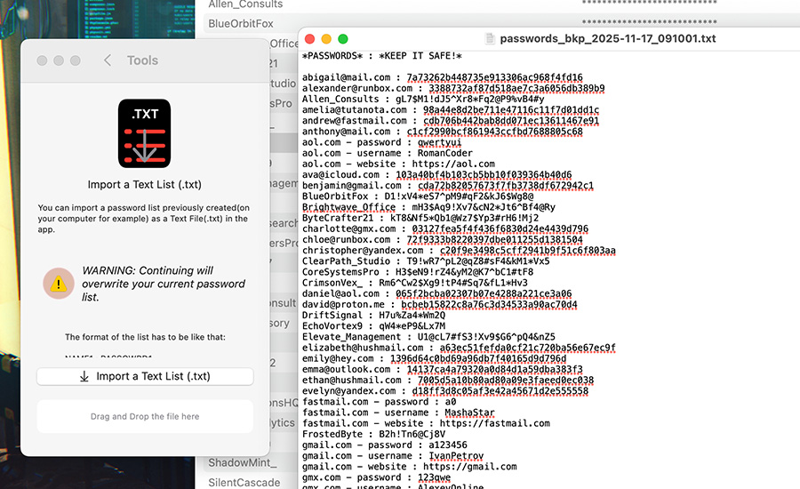Screen dimensions: 800x489
Task: Select BlueOrbitFox row in background list
Action: [x=241, y=23]
